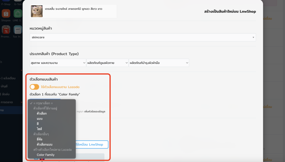Select 'ตัวเลือกแบบ' in the dropdown menu

[45, 145]
